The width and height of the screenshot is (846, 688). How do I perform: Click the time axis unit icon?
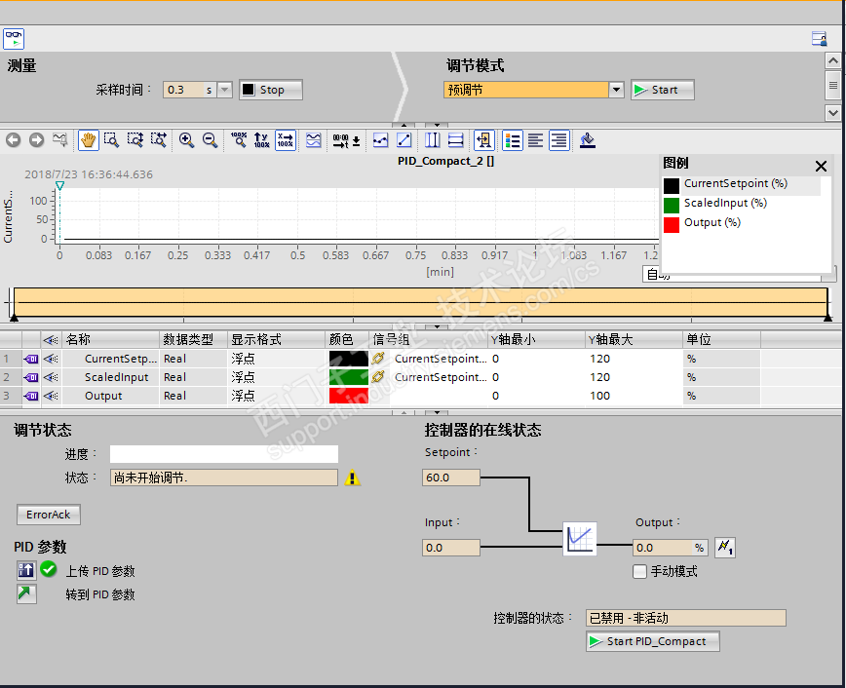[346, 140]
